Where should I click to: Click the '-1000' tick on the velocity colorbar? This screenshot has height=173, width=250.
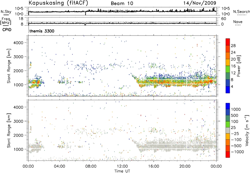[237, 152]
